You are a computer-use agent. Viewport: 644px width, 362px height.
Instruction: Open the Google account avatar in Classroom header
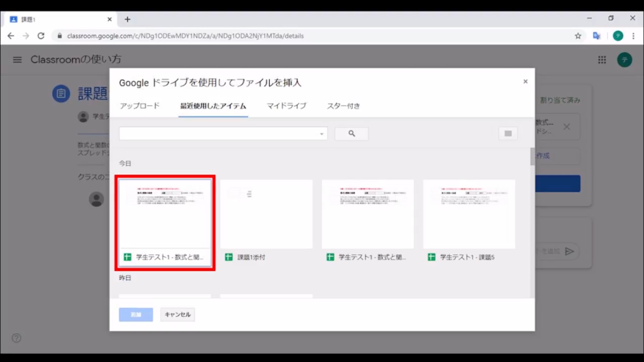(x=625, y=60)
